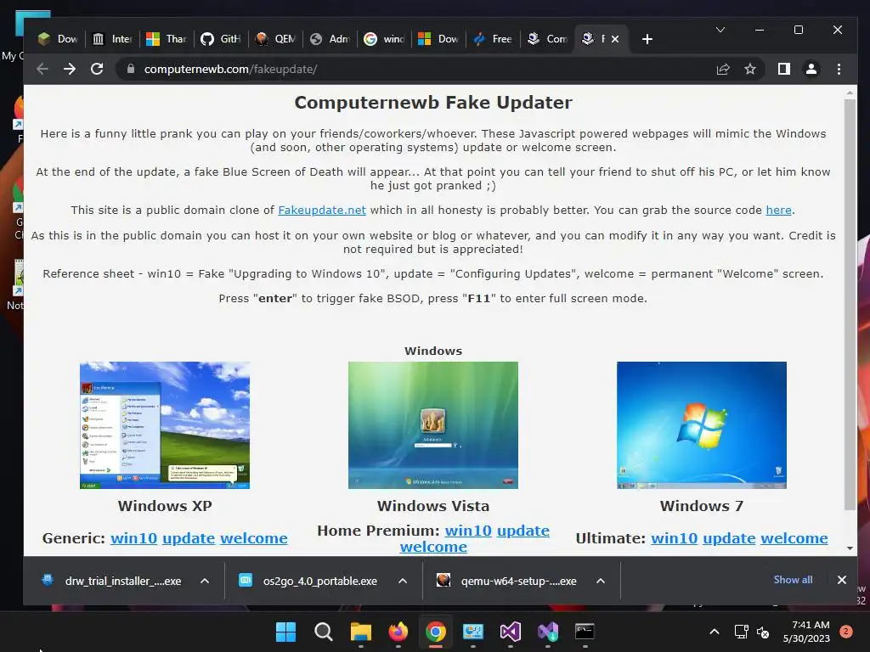870x652 pixels.
Task: Reload the computernewb page
Action: click(97, 69)
